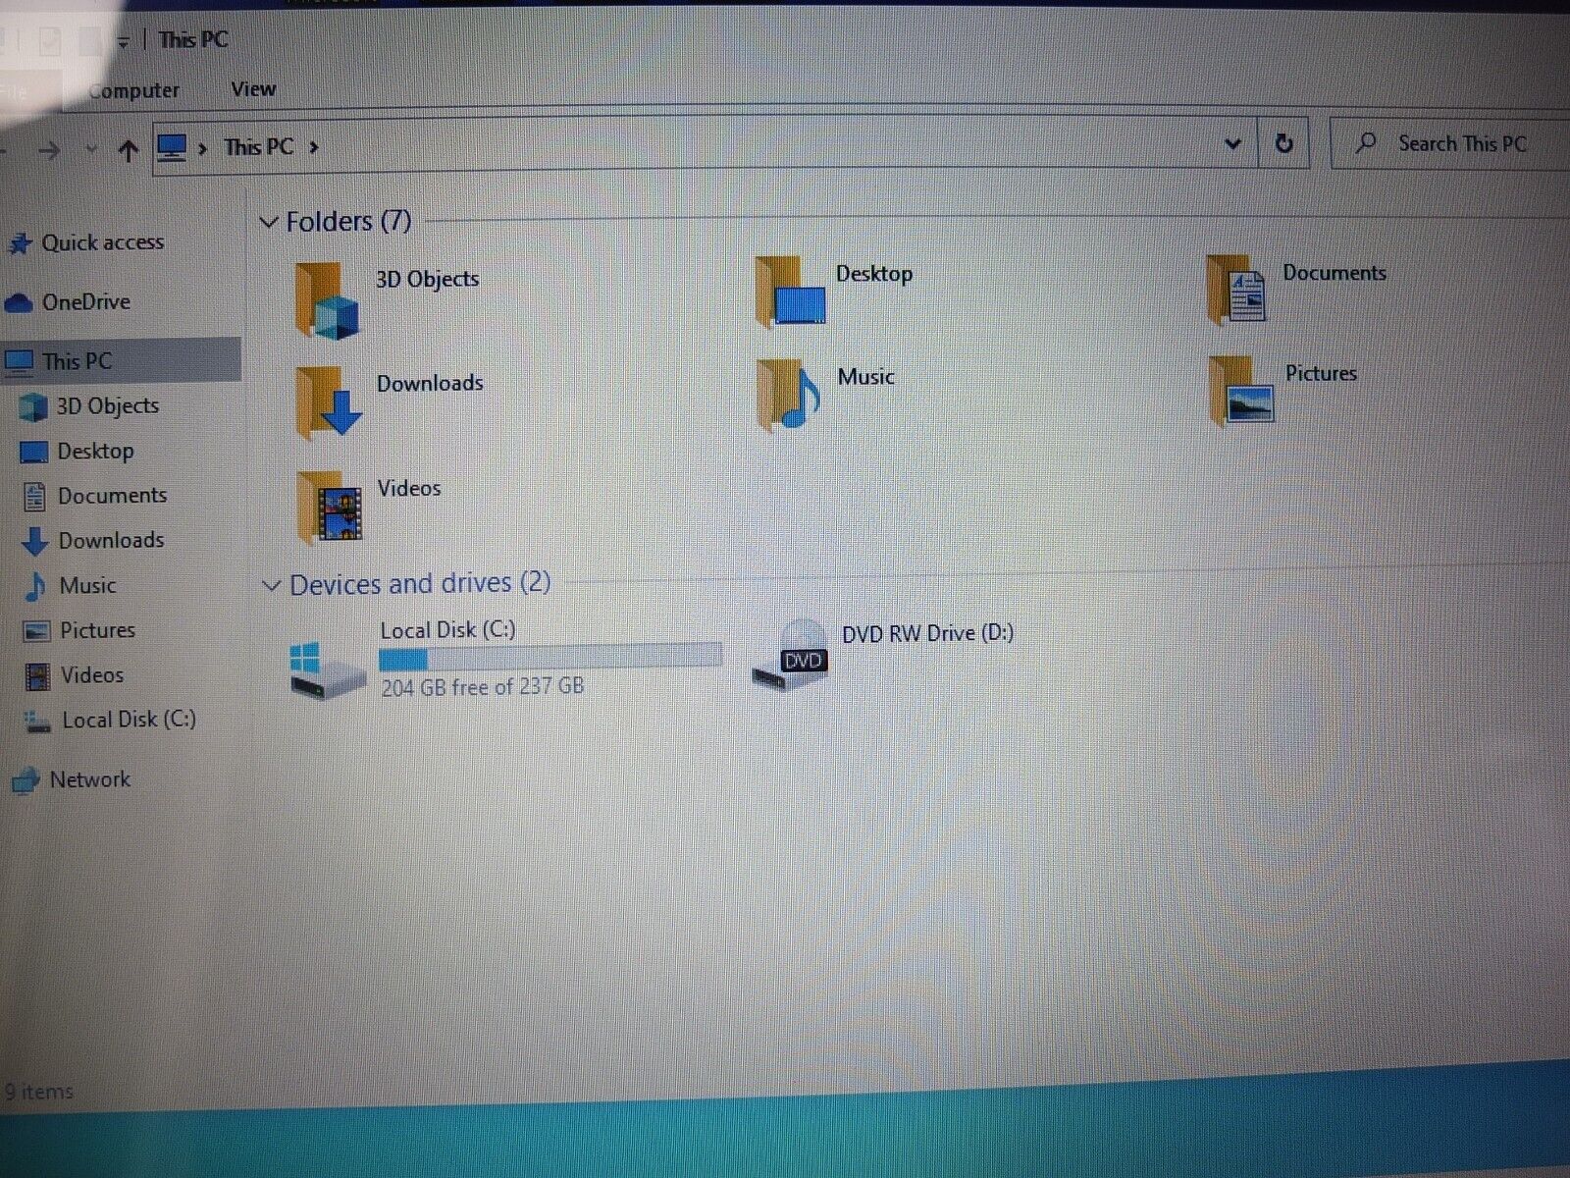This screenshot has height=1178, width=1570.
Task: Open the View ribbon tab
Action: (253, 89)
